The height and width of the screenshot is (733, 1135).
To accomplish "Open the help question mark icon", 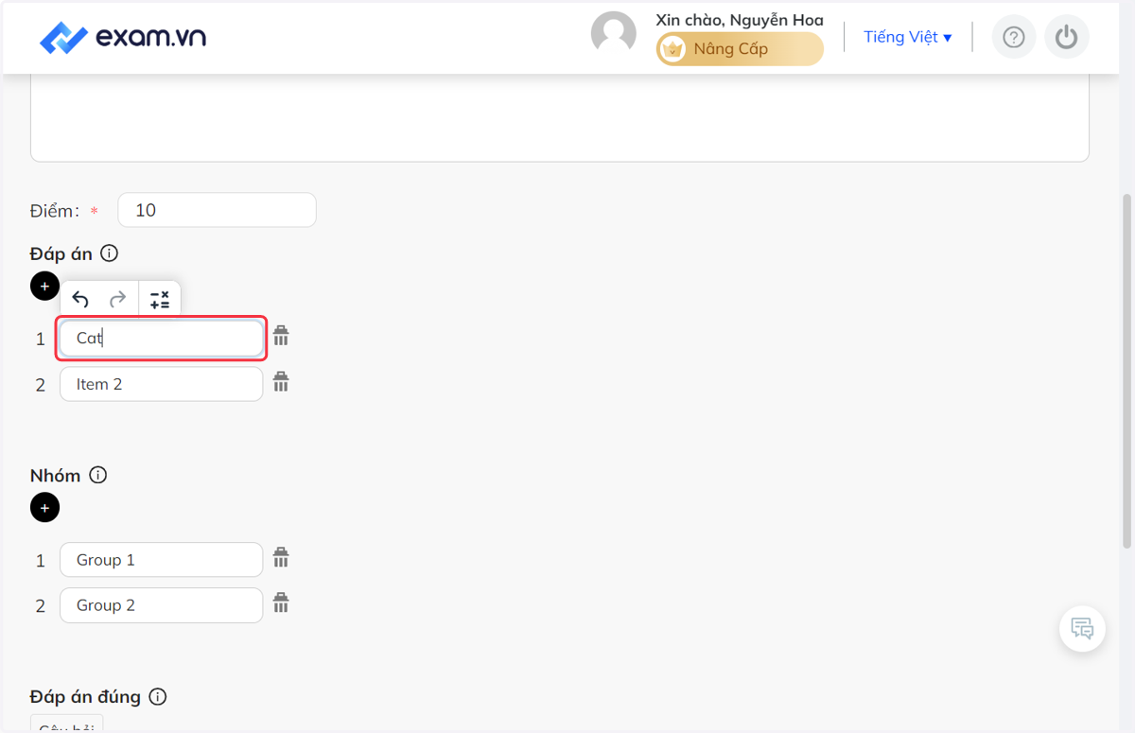I will tap(1014, 38).
